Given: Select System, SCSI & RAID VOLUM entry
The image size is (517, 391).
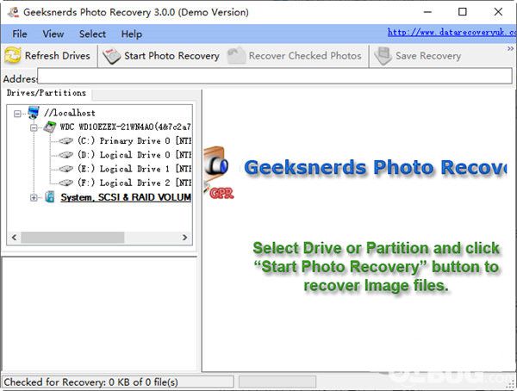Looking at the screenshot, I should [x=126, y=197].
